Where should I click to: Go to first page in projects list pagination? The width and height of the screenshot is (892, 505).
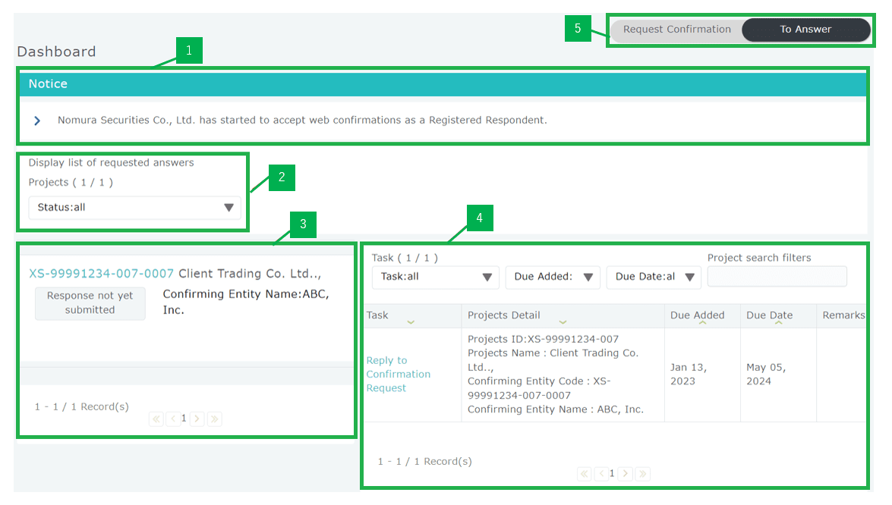(156, 419)
